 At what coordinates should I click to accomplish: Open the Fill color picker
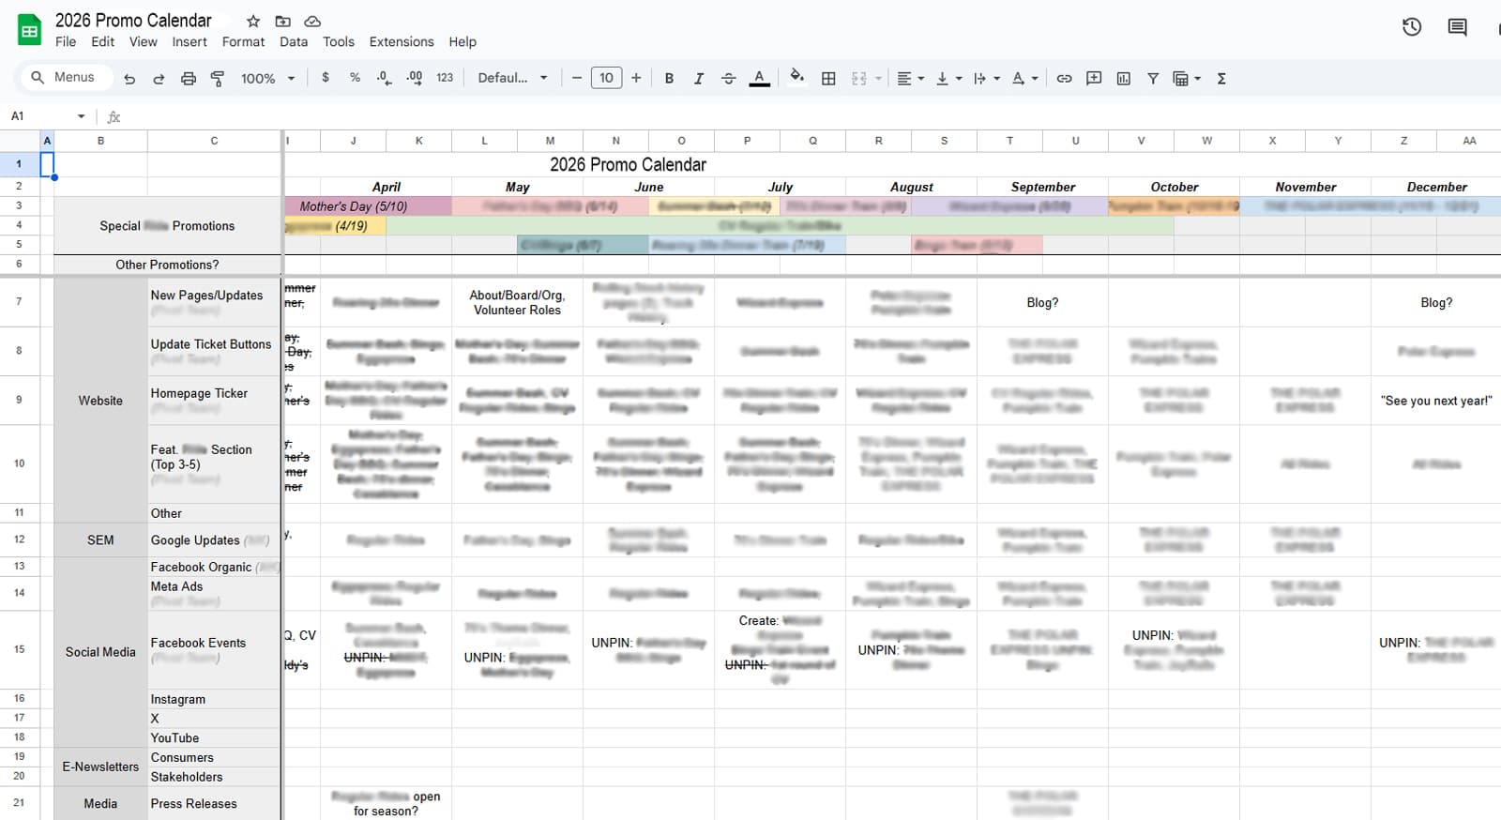coord(796,78)
